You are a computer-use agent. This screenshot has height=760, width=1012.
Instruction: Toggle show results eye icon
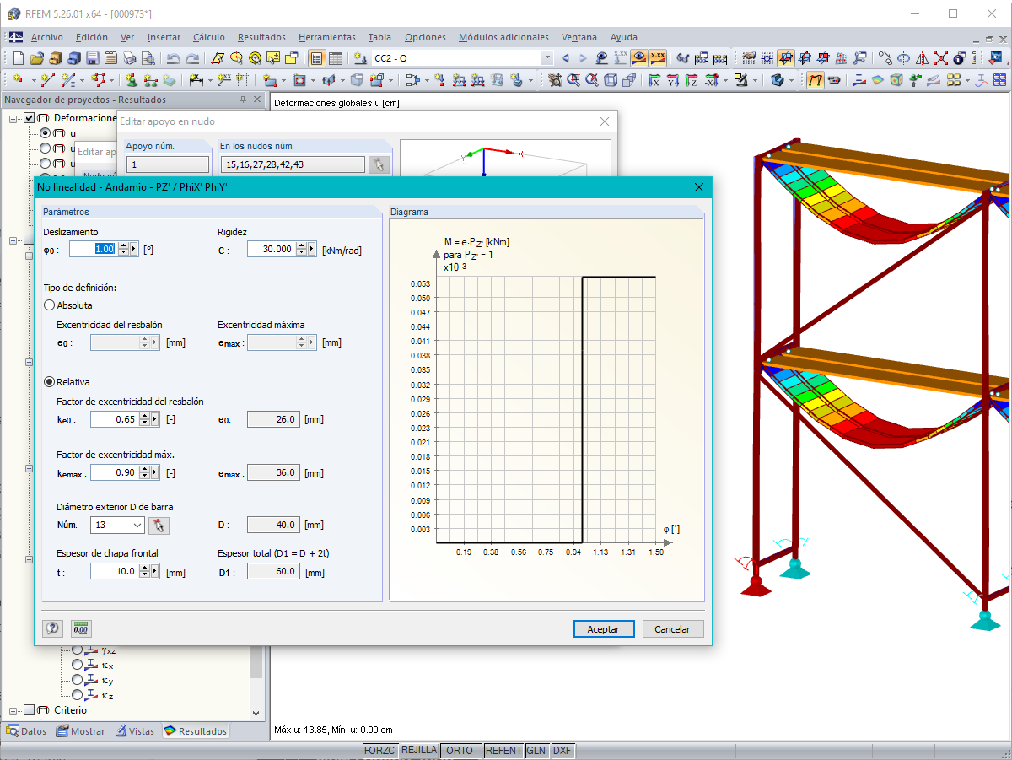[x=639, y=57]
